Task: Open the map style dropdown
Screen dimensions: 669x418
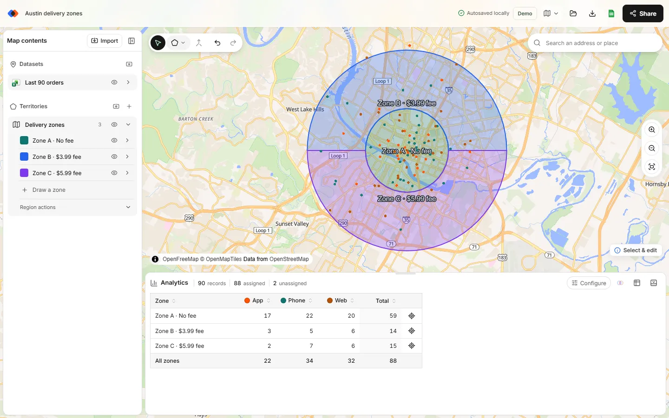Action: (551, 13)
